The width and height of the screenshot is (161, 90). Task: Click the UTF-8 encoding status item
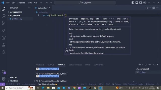point(101,84)
